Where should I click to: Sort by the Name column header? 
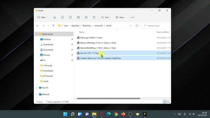(82, 32)
